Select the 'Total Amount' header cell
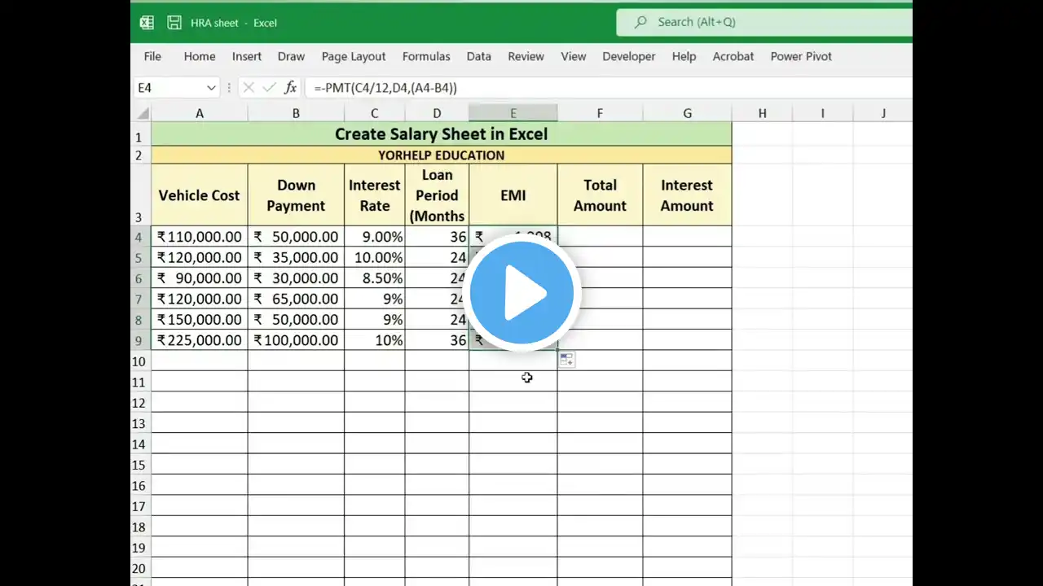Image resolution: width=1043 pixels, height=586 pixels. coord(600,195)
